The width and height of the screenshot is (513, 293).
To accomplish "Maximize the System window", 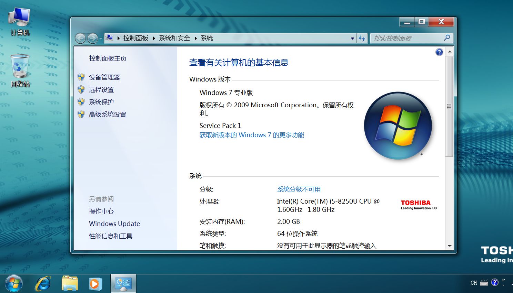I will click(x=421, y=22).
